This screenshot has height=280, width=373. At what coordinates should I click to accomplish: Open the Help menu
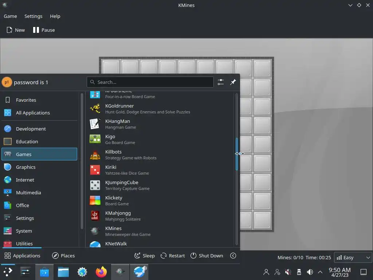tap(55, 16)
